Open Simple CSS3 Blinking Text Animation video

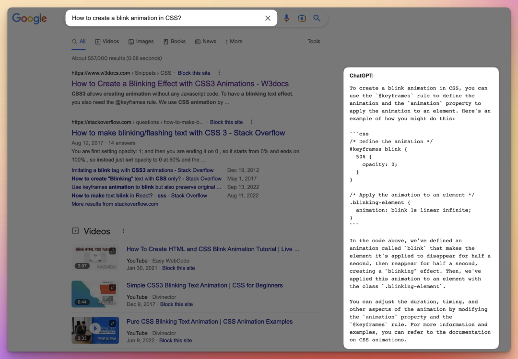pyautogui.click(x=204, y=285)
